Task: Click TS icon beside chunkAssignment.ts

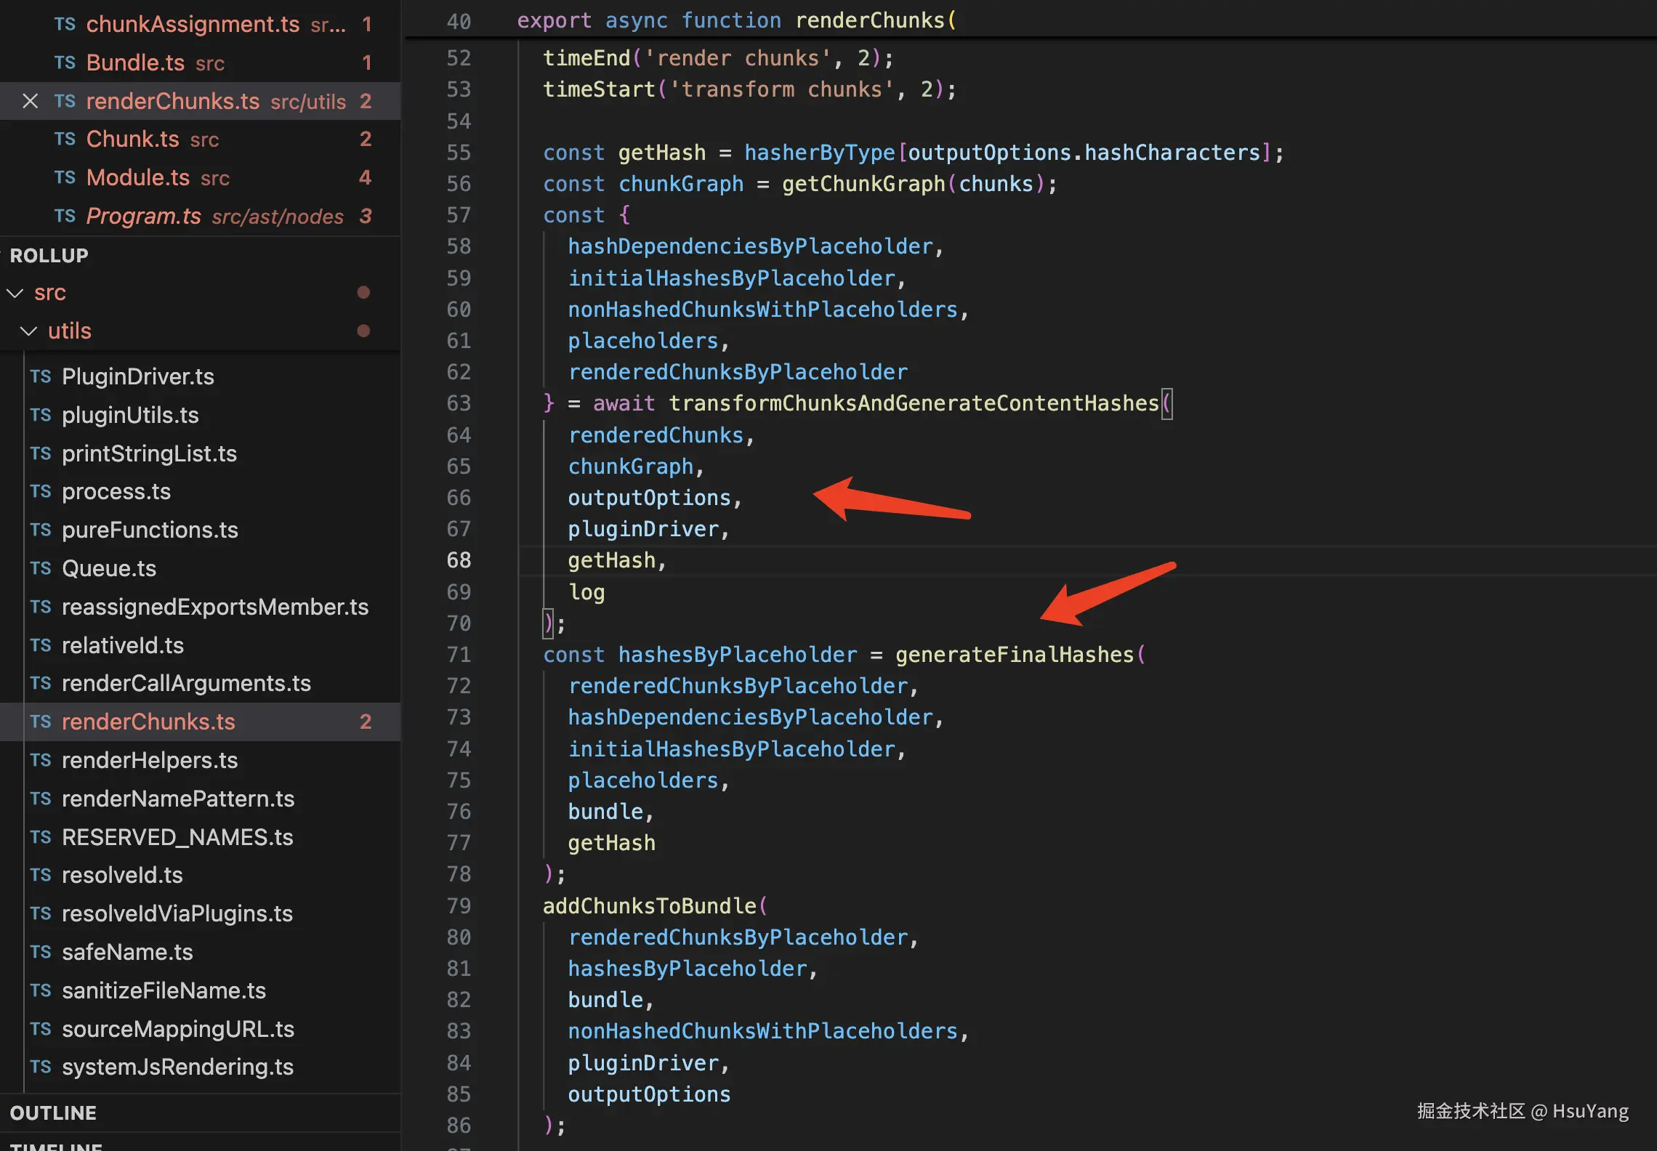Action: pyautogui.click(x=65, y=24)
